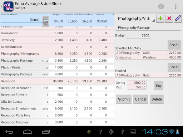The width and height of the screenshot is (183, 137).
Task: Open the three-dot overflow menu
Action: (x=175, y=6)
